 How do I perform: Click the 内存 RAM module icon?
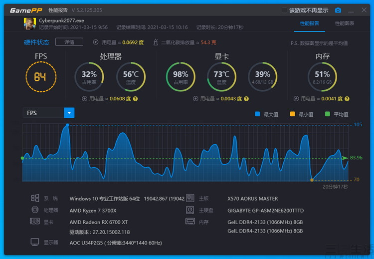(x=190, y=221)
